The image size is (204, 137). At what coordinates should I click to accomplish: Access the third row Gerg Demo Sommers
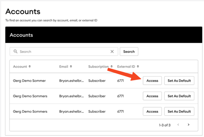click(x=152, y=112)
